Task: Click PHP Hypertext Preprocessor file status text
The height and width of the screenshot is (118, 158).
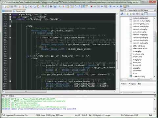Action: (14, 115)
